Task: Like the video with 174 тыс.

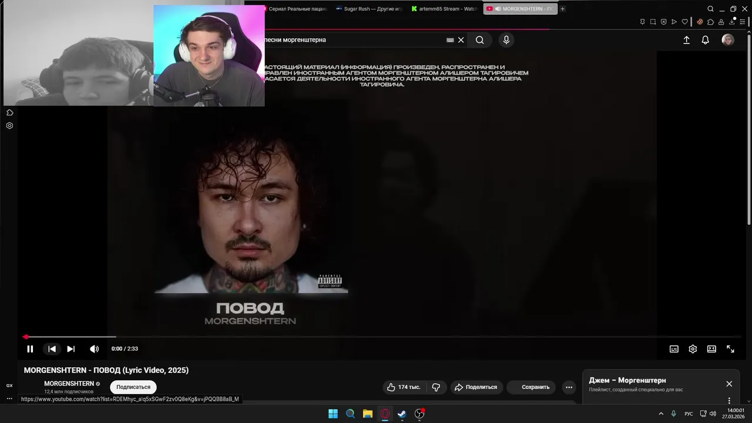Action: pyautogui.click(x=404, y=387)
